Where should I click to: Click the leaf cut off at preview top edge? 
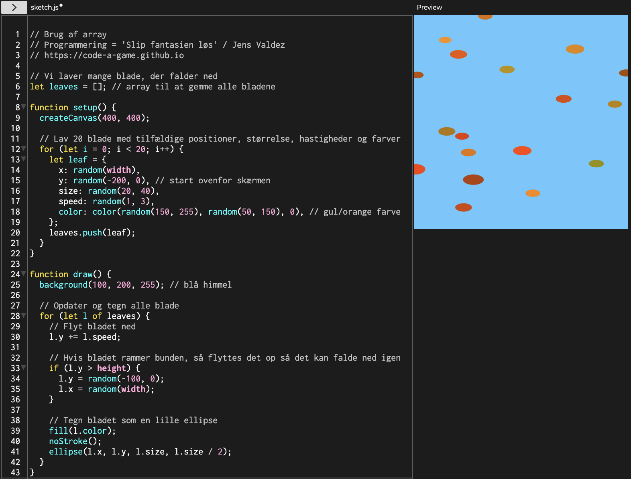coord(485,17)
